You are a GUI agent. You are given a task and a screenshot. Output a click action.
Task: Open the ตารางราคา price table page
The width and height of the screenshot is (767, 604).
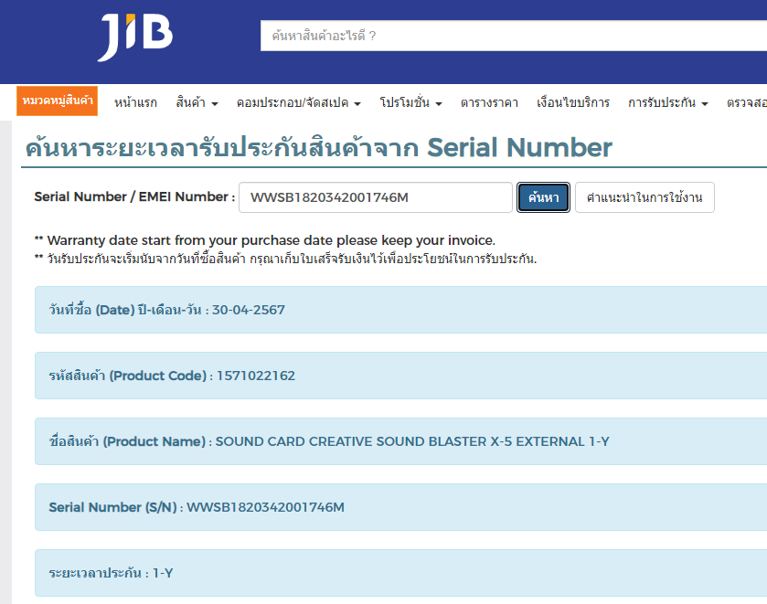pos(489,102)
